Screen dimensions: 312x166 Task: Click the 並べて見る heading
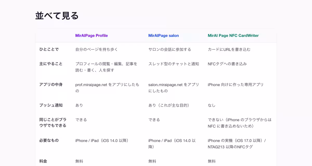[x=57, y=16]
